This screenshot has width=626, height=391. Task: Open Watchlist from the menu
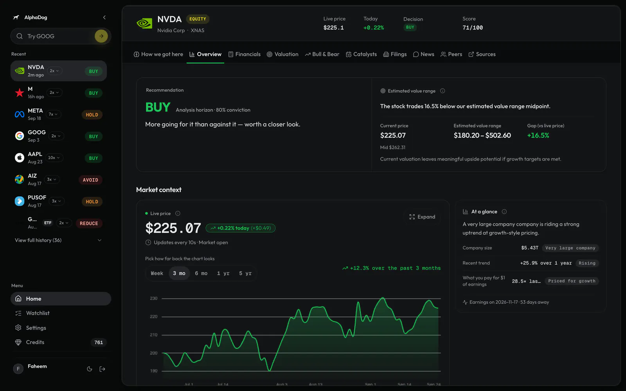[x=61, y=313]
